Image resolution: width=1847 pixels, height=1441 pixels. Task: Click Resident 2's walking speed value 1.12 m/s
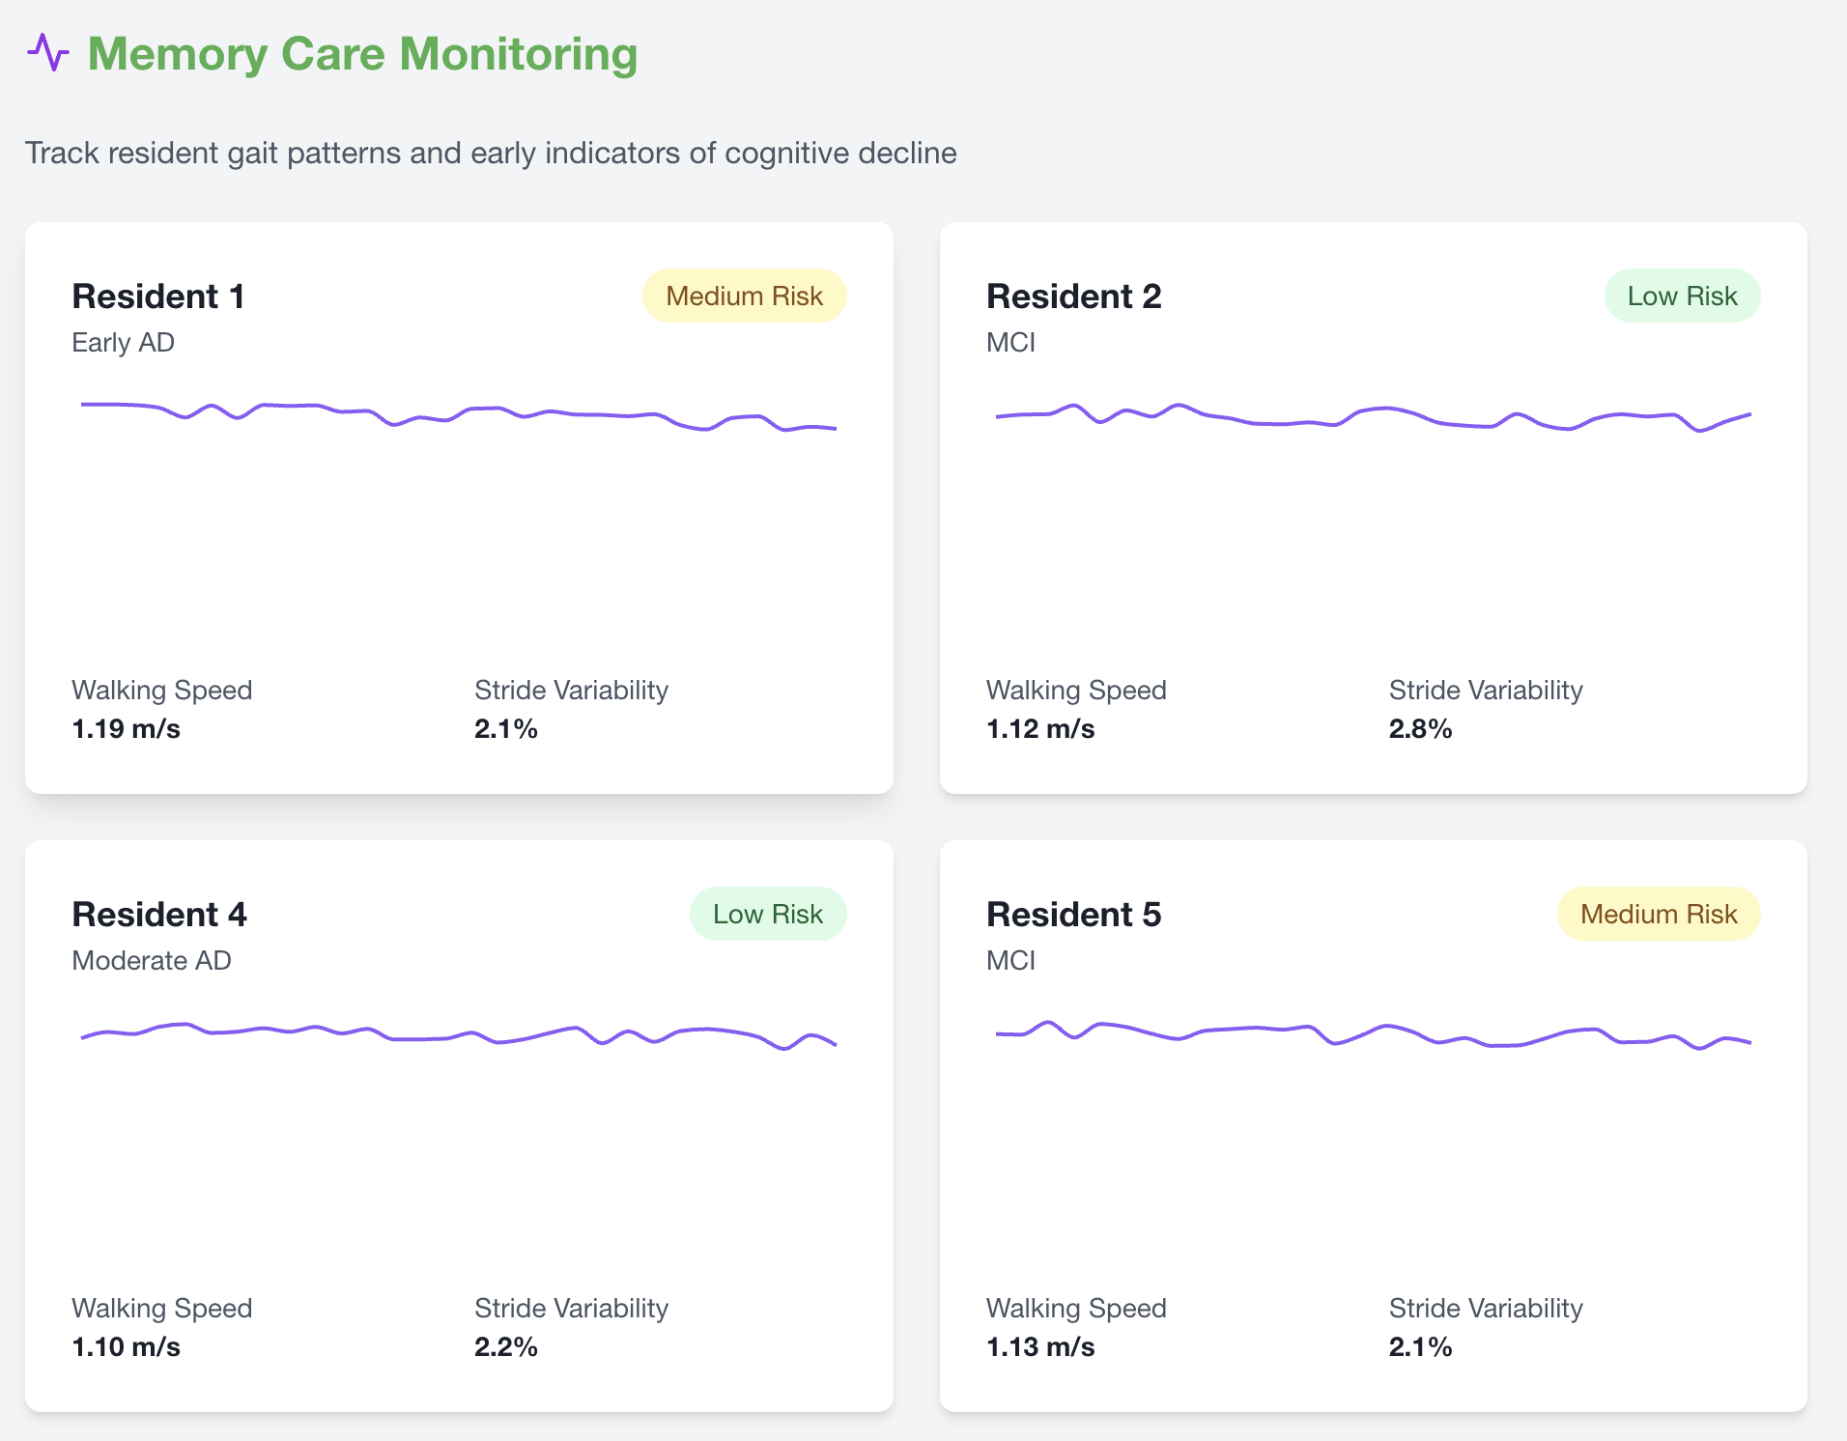(x=1040, y=728)
